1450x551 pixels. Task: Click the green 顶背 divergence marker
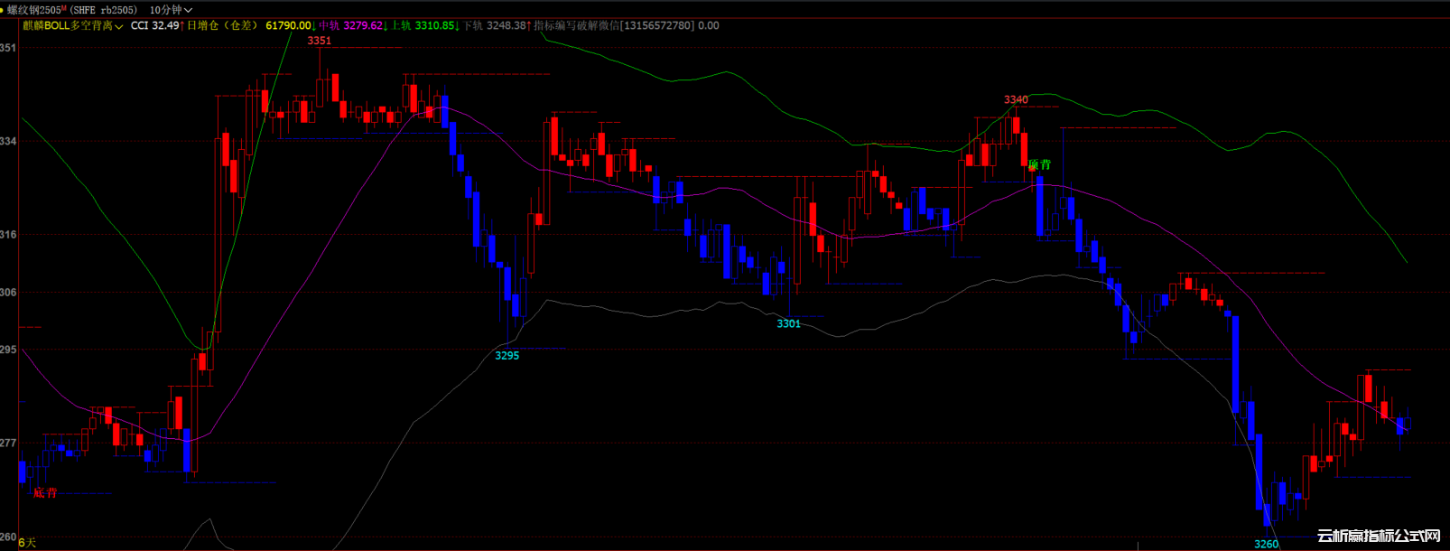[1039, 164]
